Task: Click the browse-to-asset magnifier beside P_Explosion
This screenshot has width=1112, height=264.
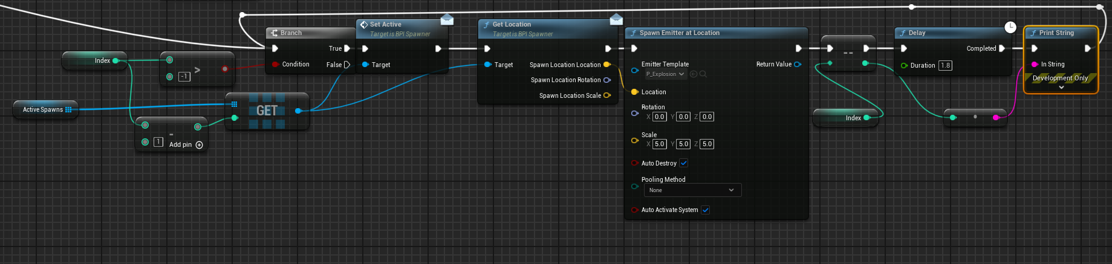Action: 703,74
